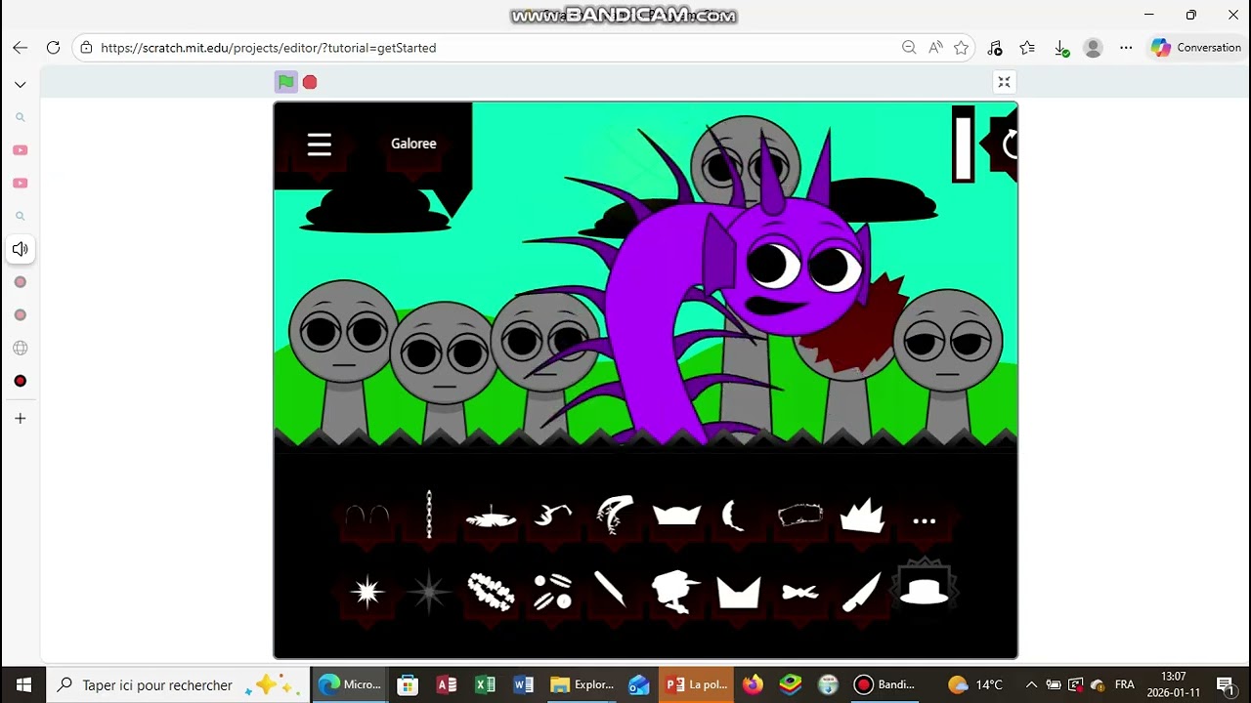Exit Scratch full screen stage mode
This screenshot has width=1251, height=703.
1004,82
